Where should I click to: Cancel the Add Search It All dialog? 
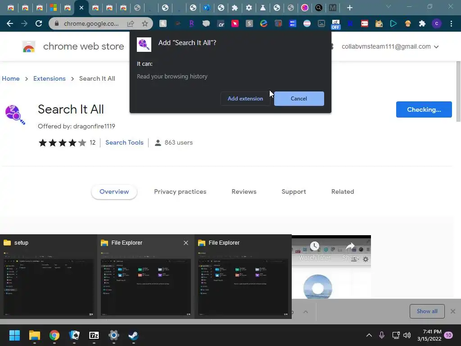coord(299,99)
